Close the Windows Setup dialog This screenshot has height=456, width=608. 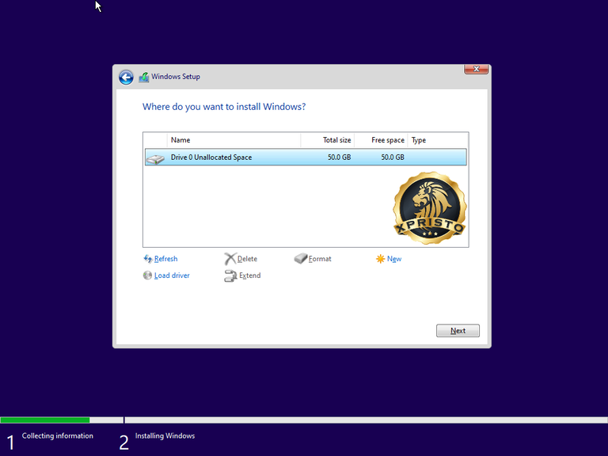pos(476,69)
